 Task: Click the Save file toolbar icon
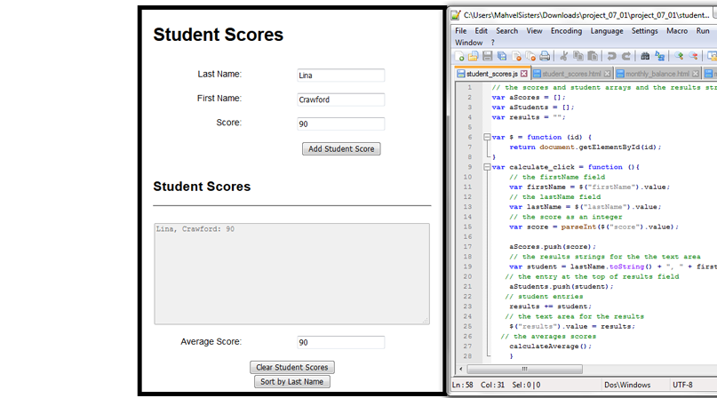point(488,57)
